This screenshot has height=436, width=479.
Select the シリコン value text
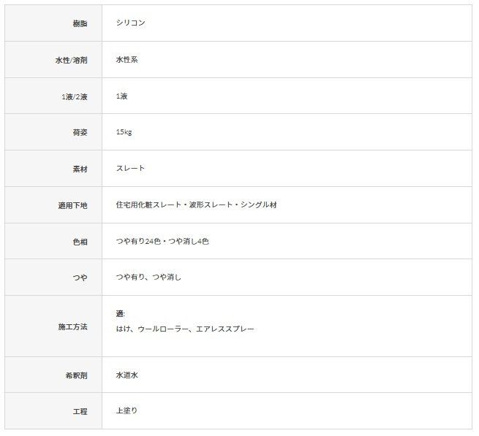(x=130, y=23)
